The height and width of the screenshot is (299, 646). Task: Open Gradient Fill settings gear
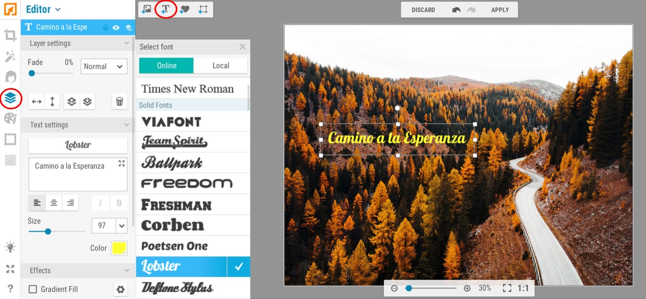121,289
